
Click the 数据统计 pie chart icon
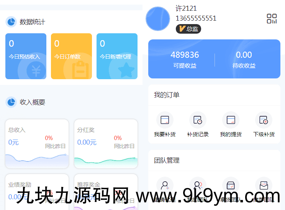(x=11, y=22)
